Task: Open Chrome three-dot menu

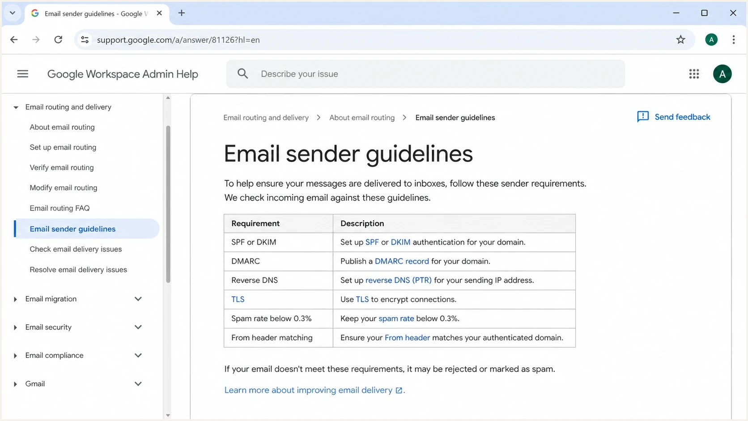Action: pos(734,40)
